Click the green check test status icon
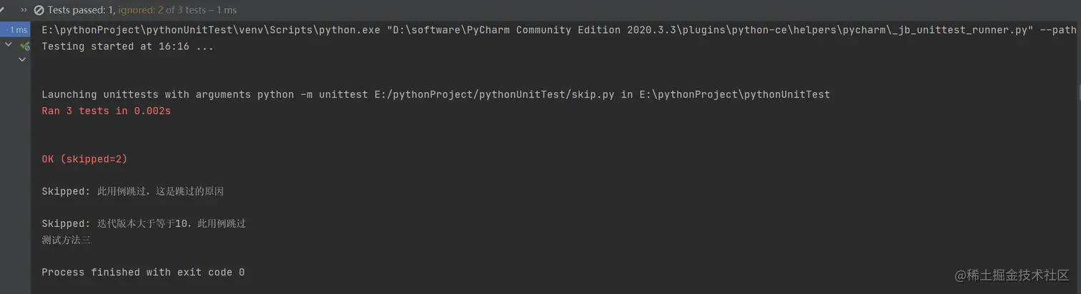Image resolution: width=1081 pixels, height=294 pixels. pyautogui.click(x=25, y=46)
